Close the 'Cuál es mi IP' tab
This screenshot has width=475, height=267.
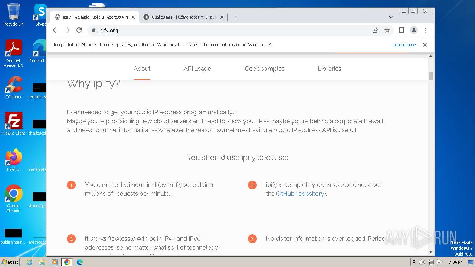pyautogui.click(x=222, y=17)
